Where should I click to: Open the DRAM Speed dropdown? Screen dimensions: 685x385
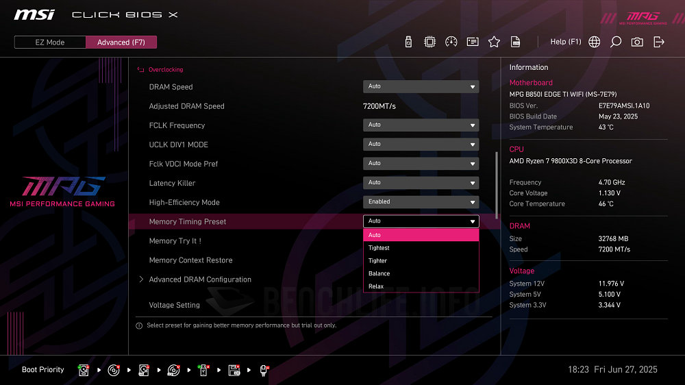(421, 86)
